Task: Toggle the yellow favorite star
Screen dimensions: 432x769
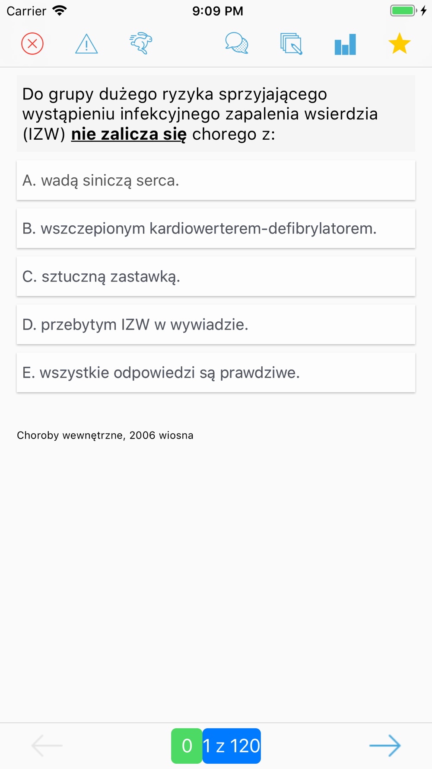Action: click(399, 44)
